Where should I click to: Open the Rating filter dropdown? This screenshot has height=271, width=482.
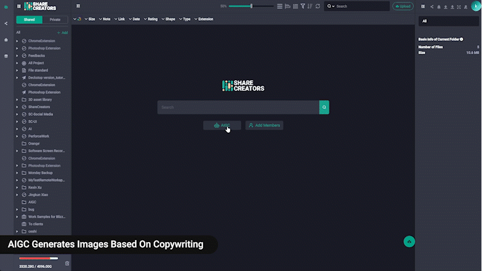point(151,19)
